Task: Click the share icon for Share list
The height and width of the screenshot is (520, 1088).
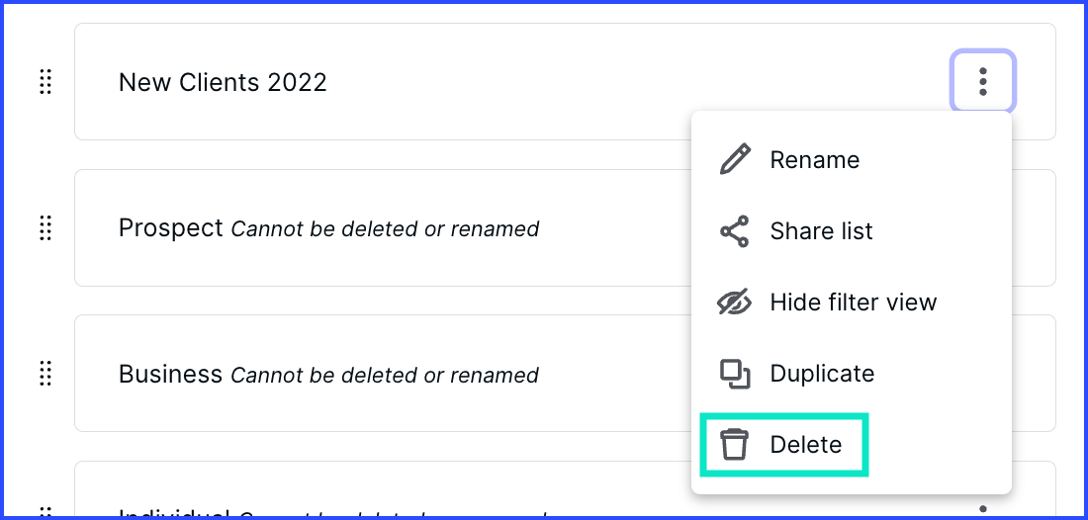Action: pos(734,231)
